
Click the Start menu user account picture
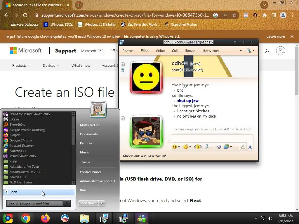[98, 109]
